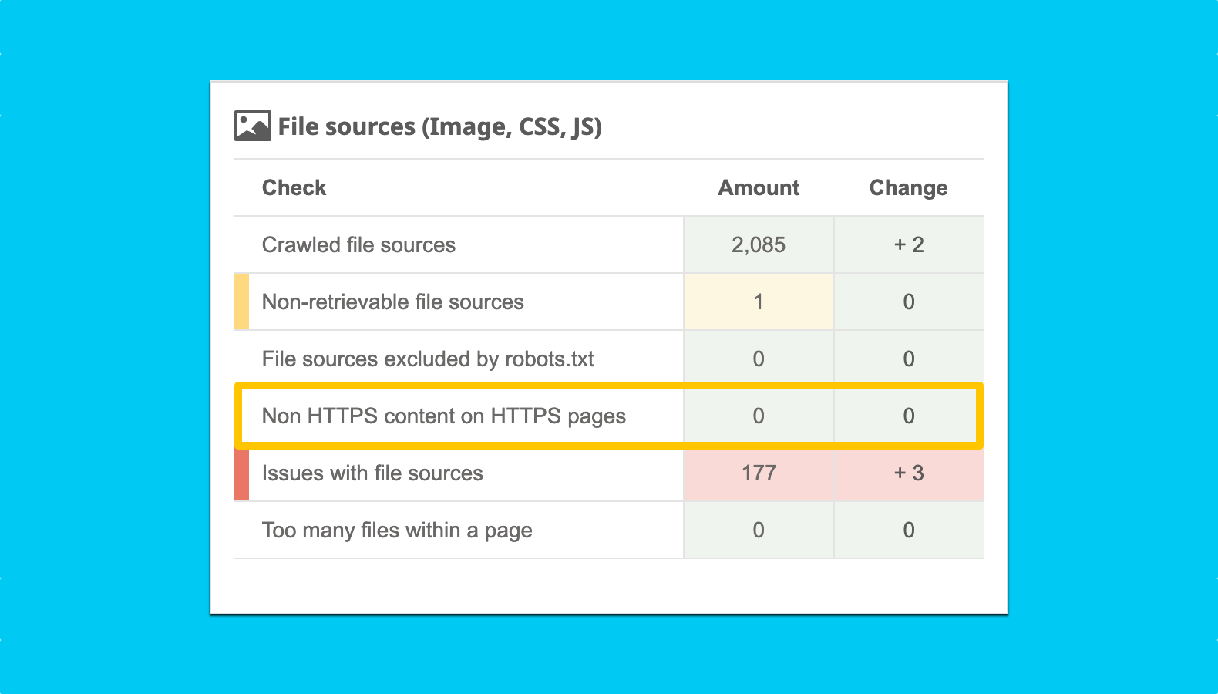Click the + 3 change in issues row
The image size is (1218, 694).
click(908, 473)
